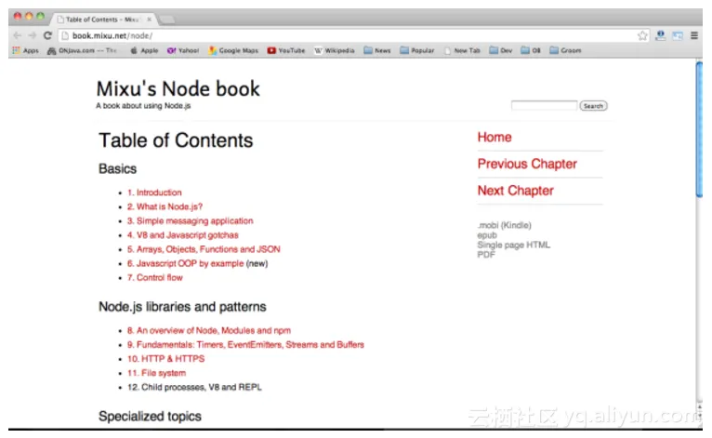
Task: Open the Google Maps bookmark
Action: click(233, 50)
